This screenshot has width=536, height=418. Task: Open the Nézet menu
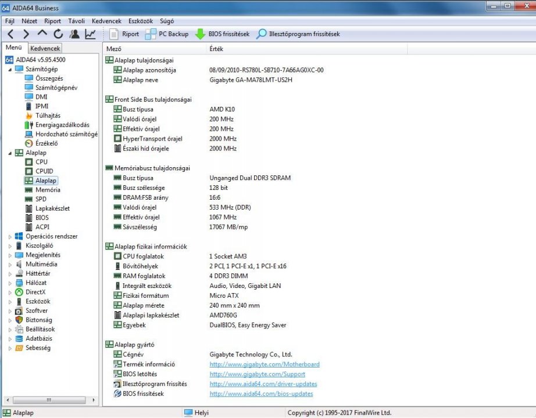30,21
